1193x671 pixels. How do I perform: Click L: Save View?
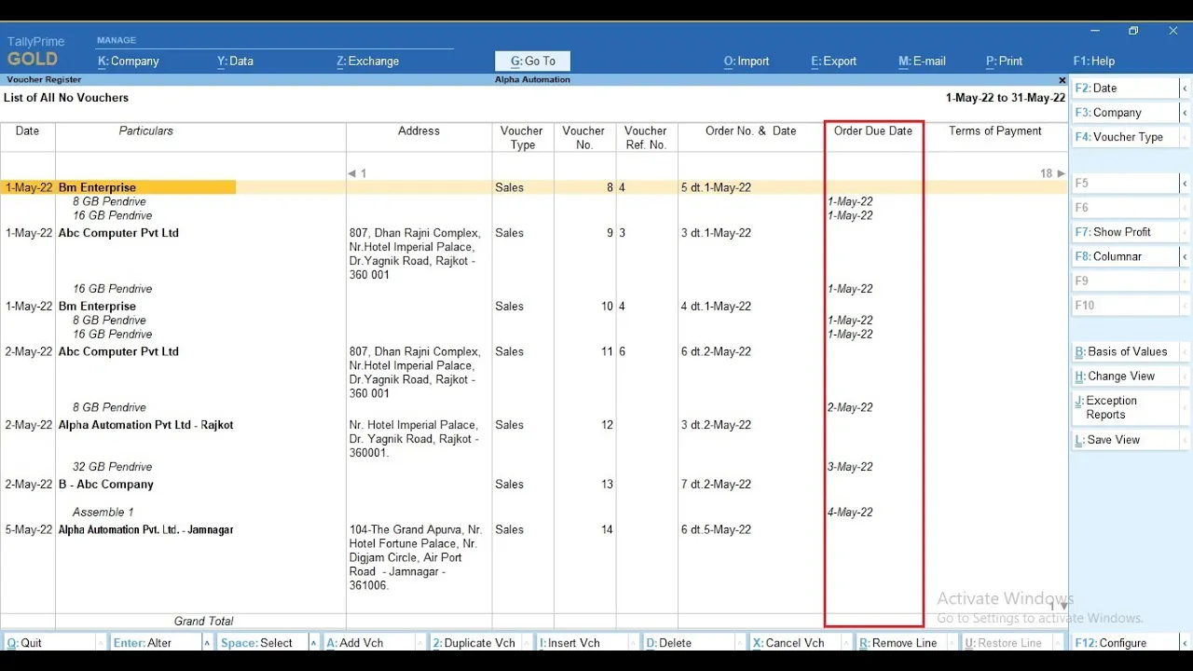click(x=1125, y=440)
